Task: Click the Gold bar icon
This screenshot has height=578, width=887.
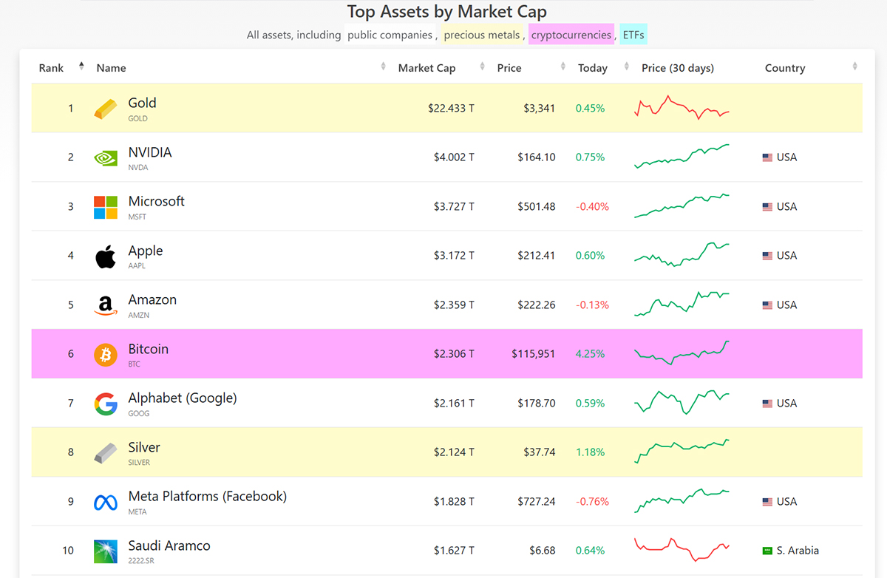Action: [x=106, y=109]
